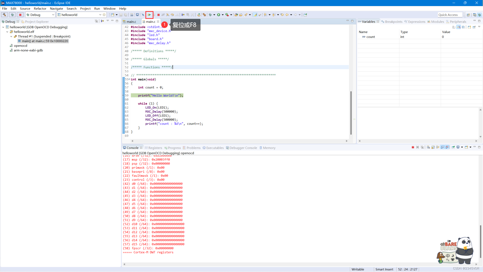Click Clear Console icon
The width and height of the screenshot is (483, 272).
428,147
